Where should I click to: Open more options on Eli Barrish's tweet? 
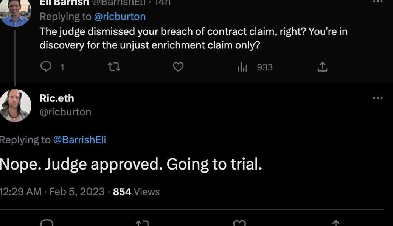(x=377, y=2)
